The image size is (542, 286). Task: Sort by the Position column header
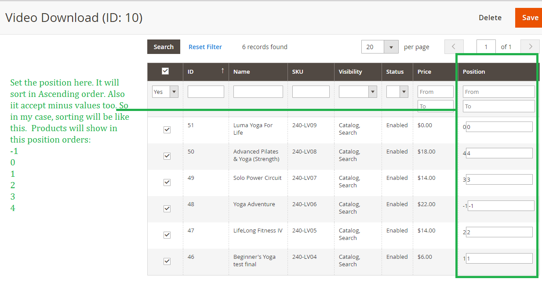coord(474,71)
